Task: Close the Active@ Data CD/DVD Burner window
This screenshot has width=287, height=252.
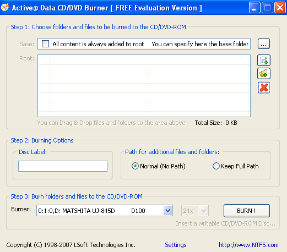Action: coord(280,8)
